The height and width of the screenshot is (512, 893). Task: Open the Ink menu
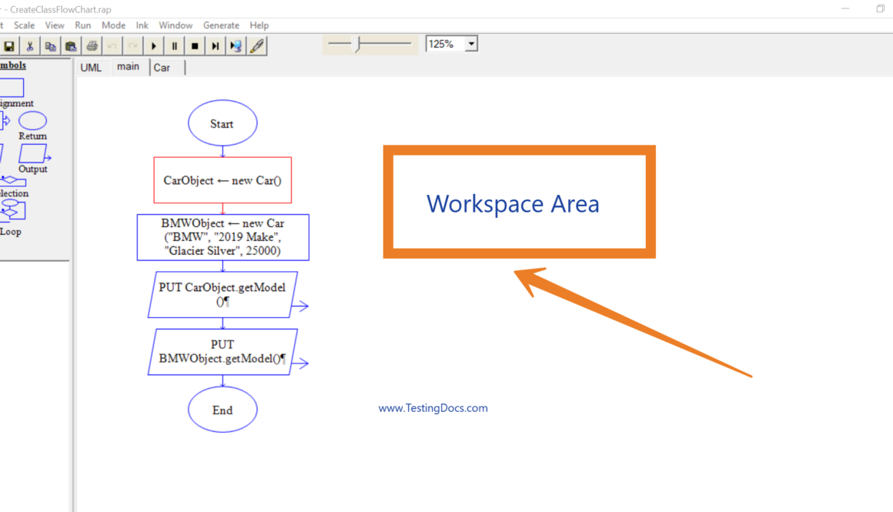click(142, 25)
